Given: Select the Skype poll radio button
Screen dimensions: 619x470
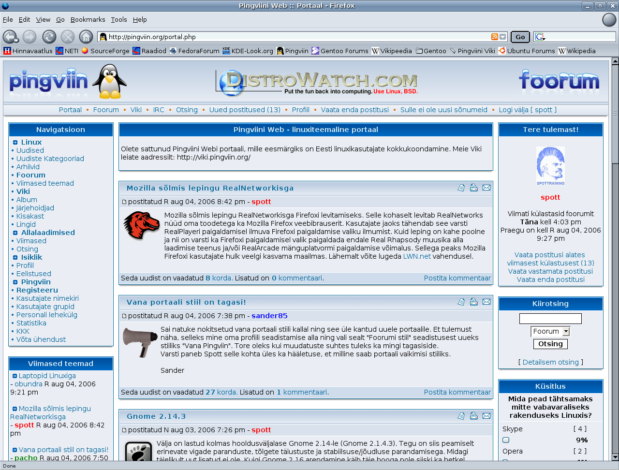Looking at the screenshot, I should [x=506, y=440].
